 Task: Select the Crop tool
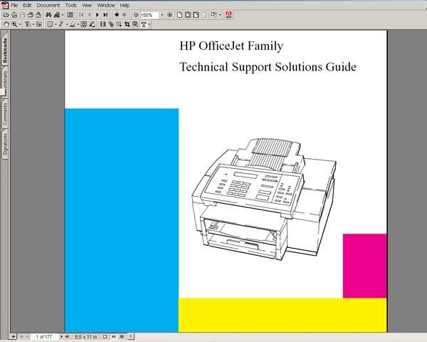point(127,24)
